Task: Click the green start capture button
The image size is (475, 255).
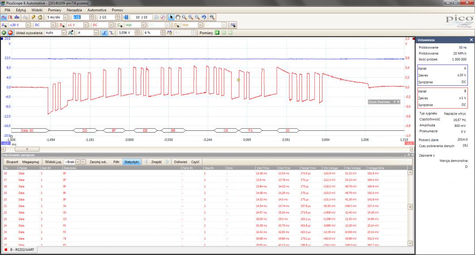Action: (x=4, y=32)
